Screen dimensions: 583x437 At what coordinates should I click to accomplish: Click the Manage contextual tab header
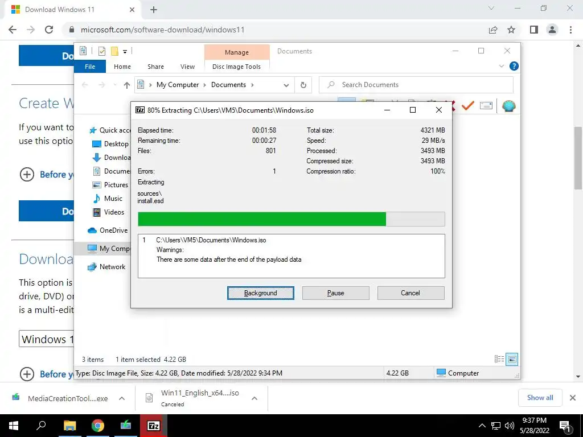(237, 52)
